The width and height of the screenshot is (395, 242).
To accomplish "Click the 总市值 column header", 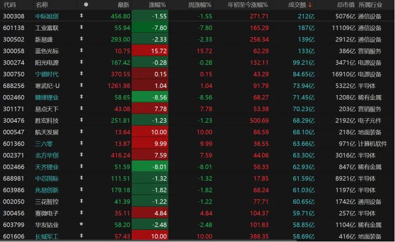I will [346, 5].
